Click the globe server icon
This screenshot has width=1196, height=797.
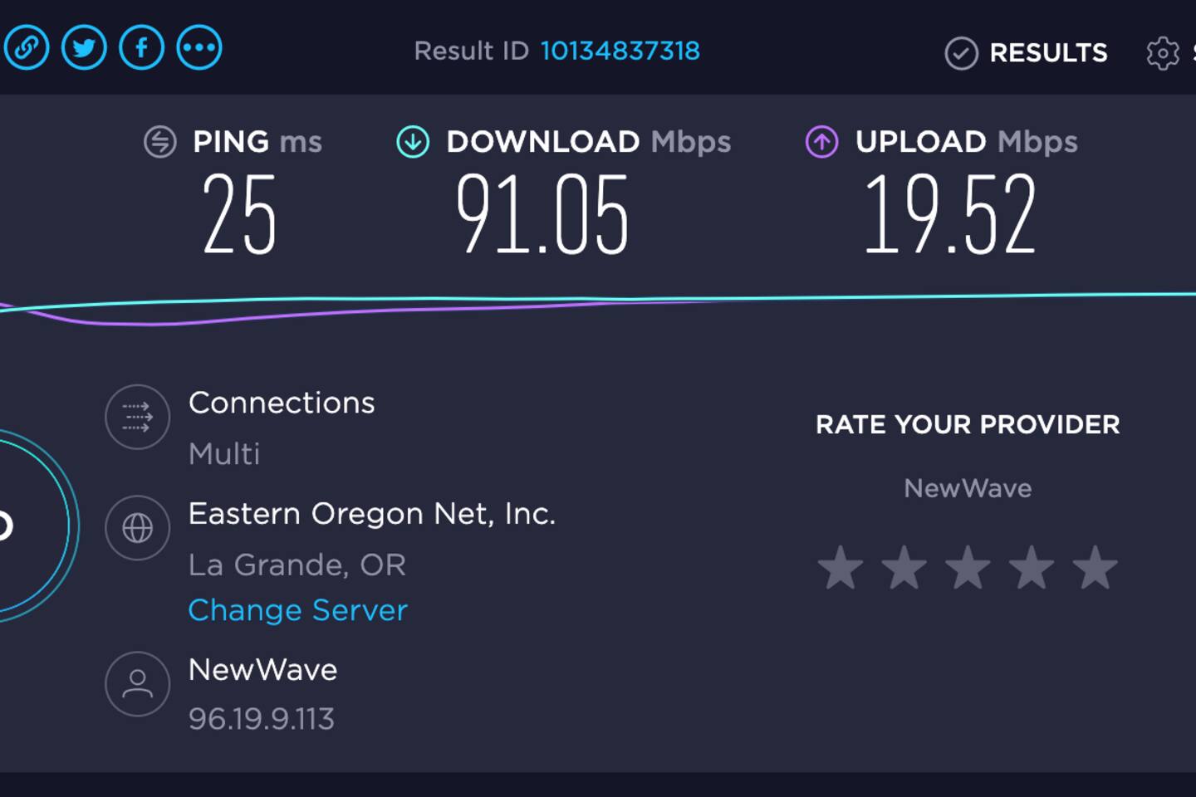pos(137,528)
